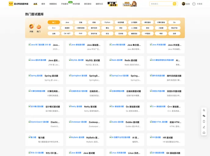Select the Python category filter

[x=107, y=22]
